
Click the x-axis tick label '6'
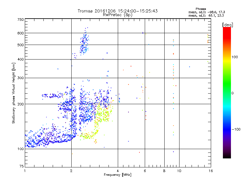point(145,171)
